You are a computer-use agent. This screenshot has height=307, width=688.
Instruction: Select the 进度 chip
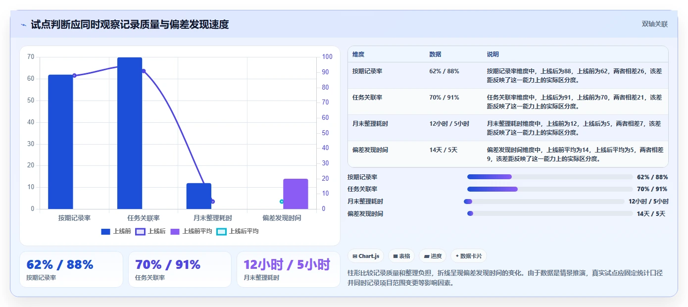coord(433,256)
